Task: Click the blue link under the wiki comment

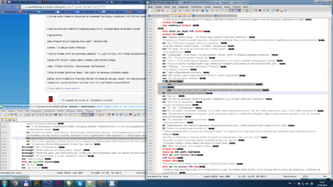Action: 70,88
